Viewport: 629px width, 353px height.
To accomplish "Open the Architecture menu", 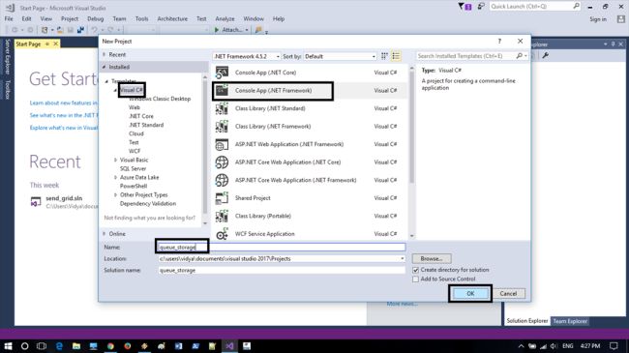I will click(172, 18).
